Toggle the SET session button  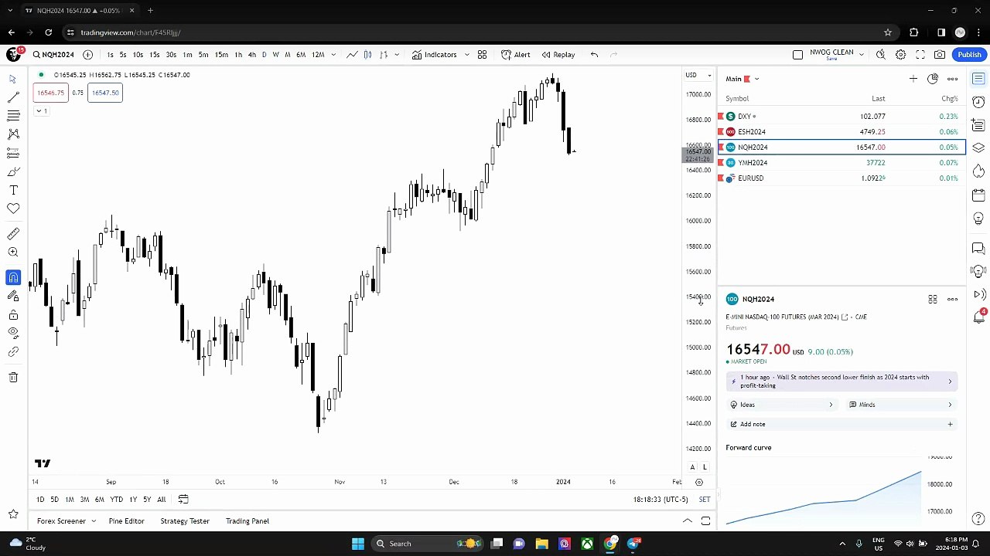click(x=705, y=500)
